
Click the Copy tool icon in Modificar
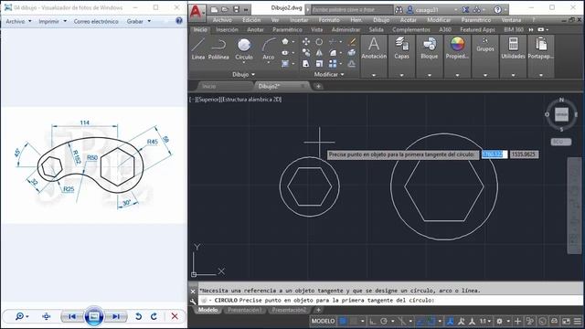click(x=306, y=53)
